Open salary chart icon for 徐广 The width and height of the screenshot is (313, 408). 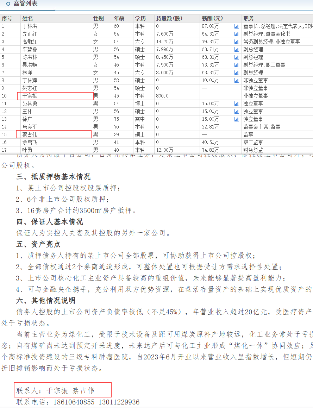click(237, 119)
